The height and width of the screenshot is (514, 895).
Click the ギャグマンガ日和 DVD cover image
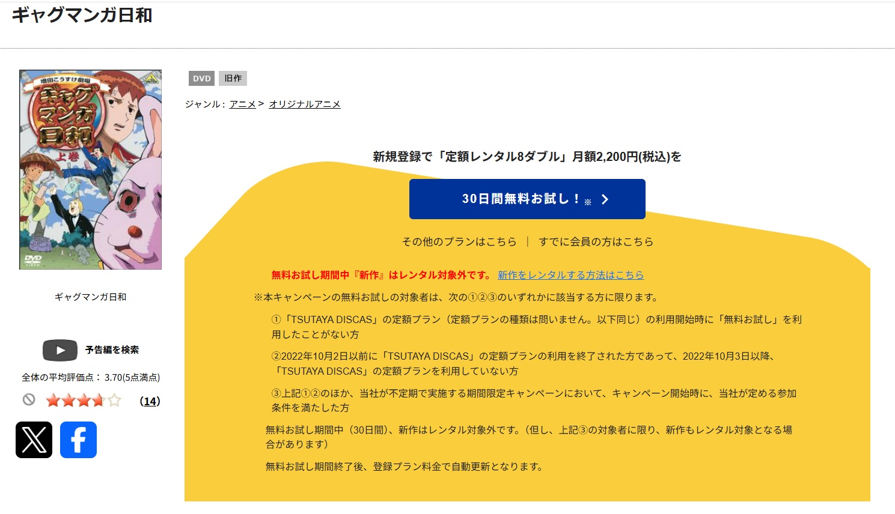tap(90, 169)
